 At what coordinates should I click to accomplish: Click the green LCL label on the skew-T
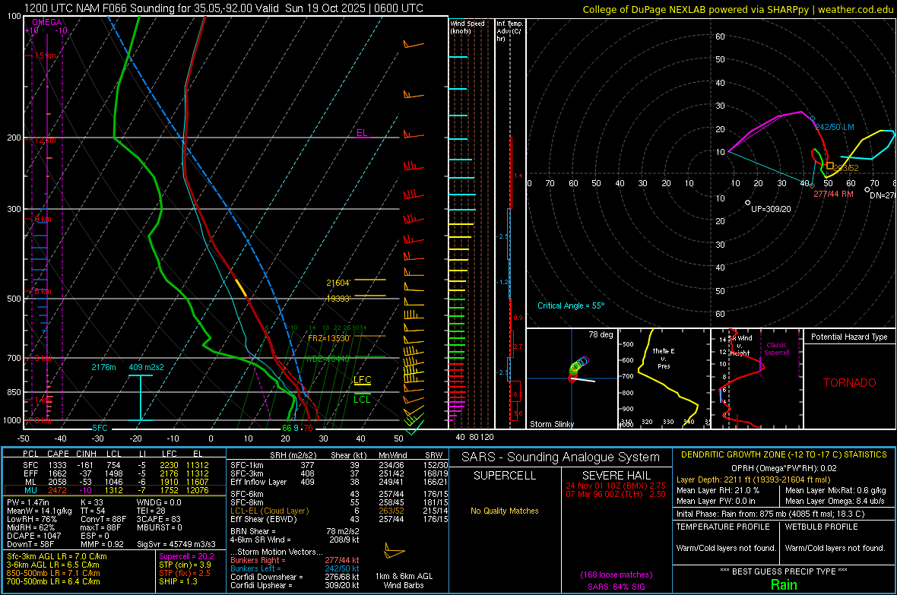tap(362, 400)
